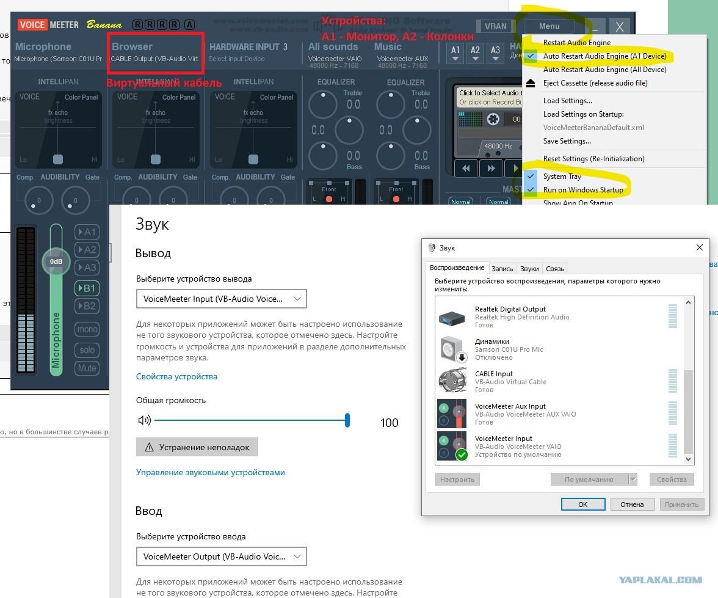Viewport: 718px width, 598px height.
Task: Select VoiceMeeter Aux Input device icon
Action: [452, 414]
